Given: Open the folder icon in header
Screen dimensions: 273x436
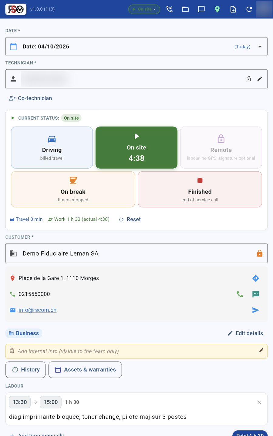Looking at the screenshot, I should [x=185, y=9].
